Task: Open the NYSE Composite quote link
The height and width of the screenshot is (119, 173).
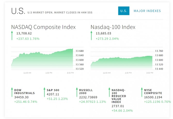Action: click(x=153, y=92)
